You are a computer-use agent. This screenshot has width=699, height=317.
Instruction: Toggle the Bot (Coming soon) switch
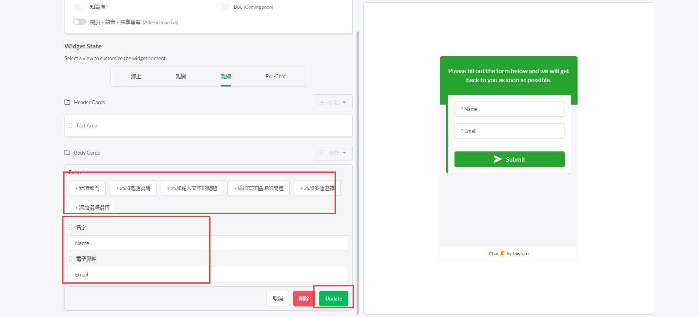[x=223, y=7]
